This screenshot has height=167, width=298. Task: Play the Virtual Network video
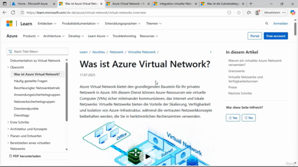(147, 157)
